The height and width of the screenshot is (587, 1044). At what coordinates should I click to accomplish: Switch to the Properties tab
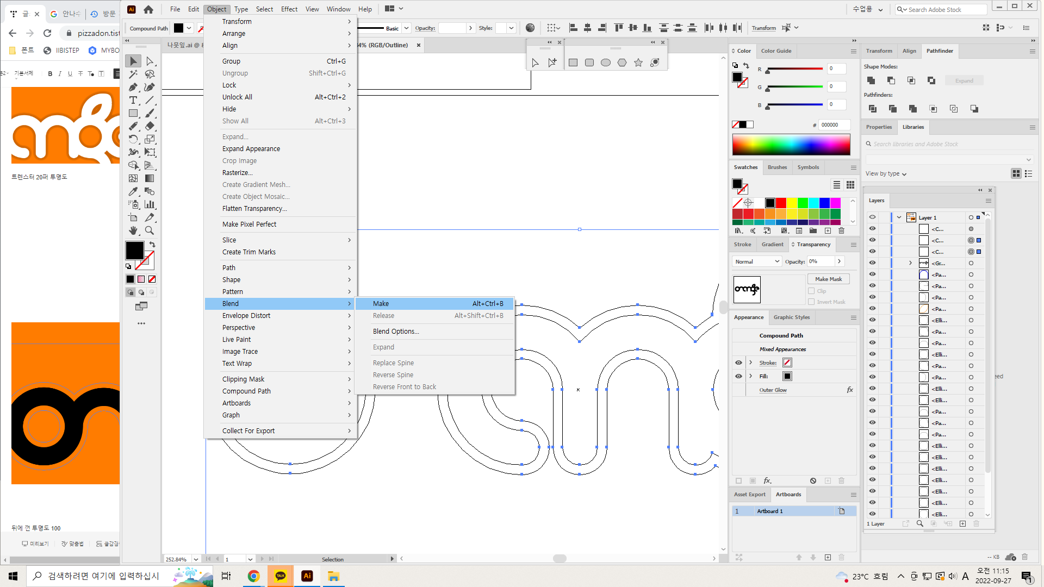tap(879, 127)
